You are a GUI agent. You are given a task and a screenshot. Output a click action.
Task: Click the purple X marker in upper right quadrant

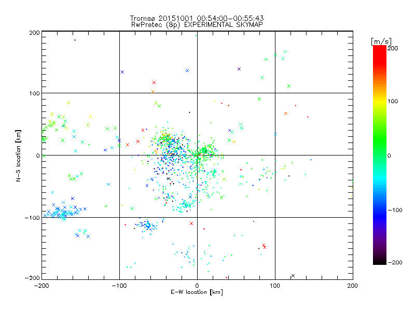(239, 69)
